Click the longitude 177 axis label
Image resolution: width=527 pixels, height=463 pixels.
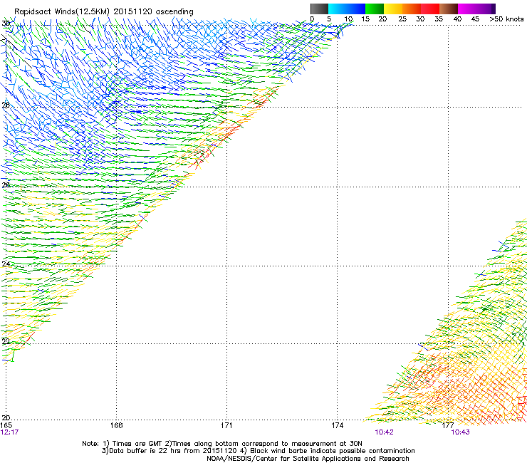448,425
